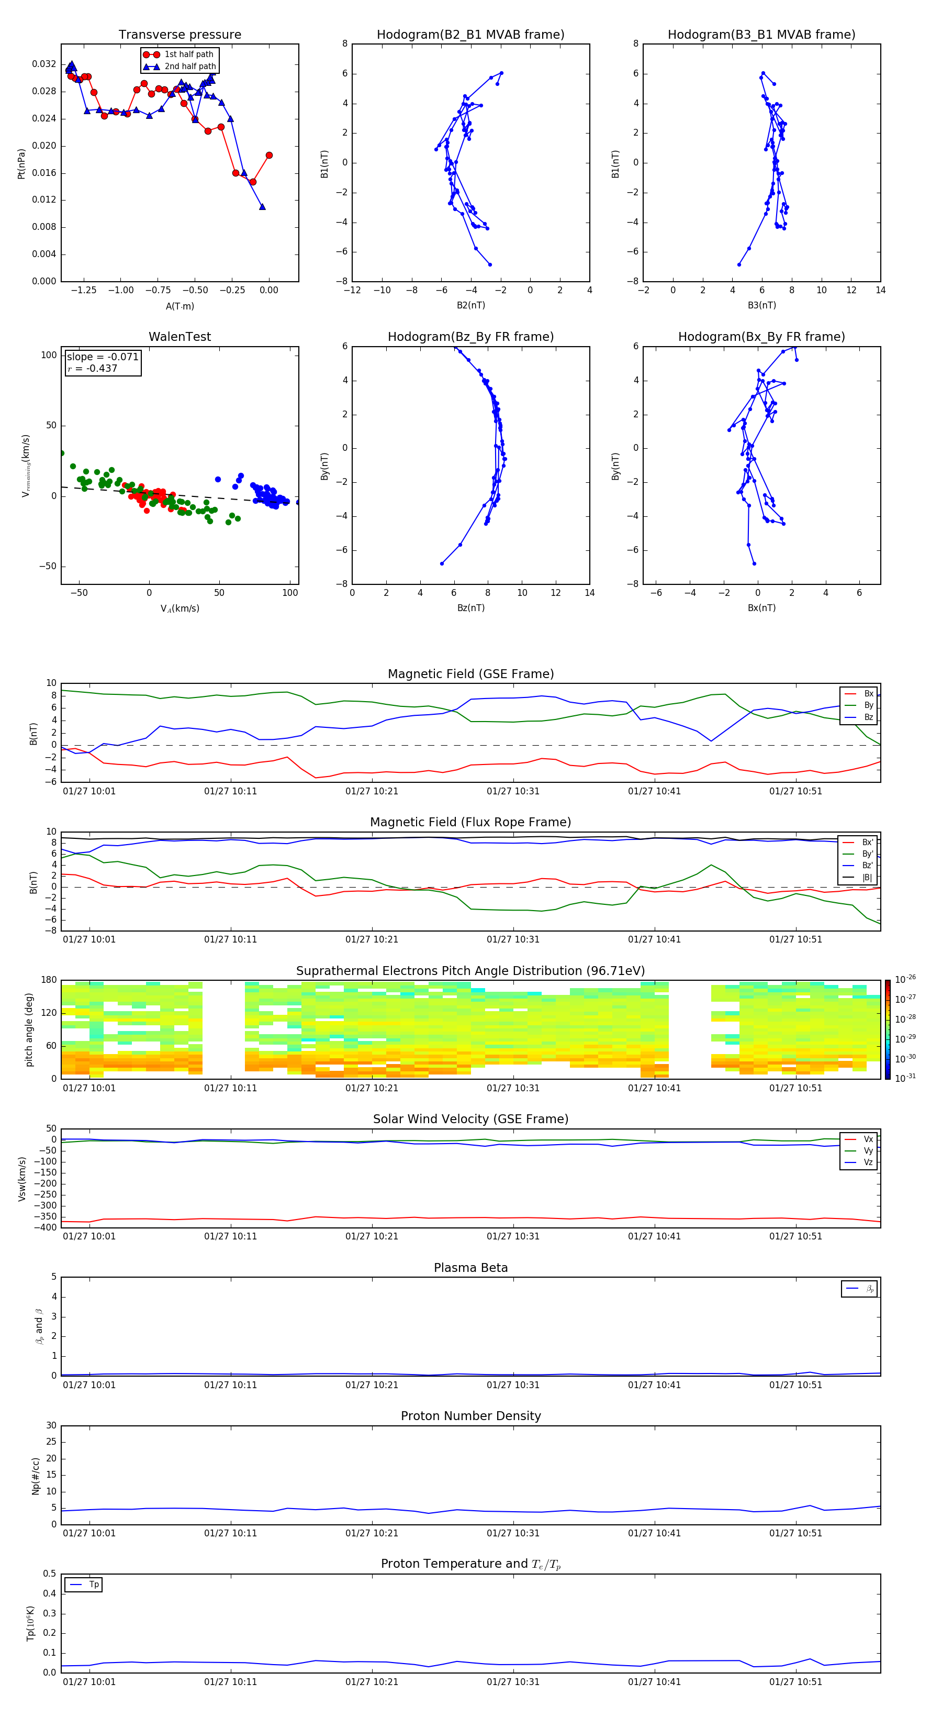The width and height of the screenshot is (942, 1728).
Task: Click the 'slope = -0.071' annotation
Action: click(x=103, y=357)
